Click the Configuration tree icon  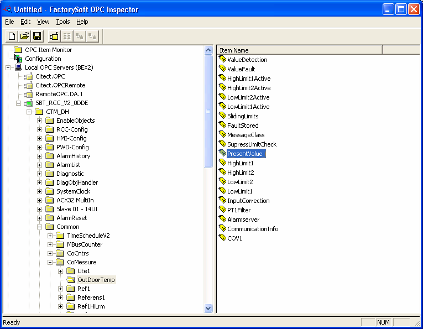pos(18,59)
